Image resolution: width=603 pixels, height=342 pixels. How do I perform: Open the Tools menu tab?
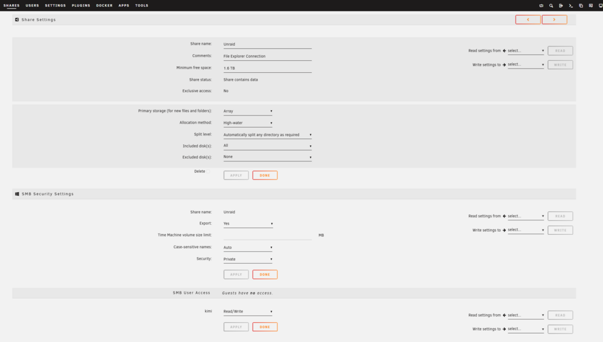pos(142,6)
